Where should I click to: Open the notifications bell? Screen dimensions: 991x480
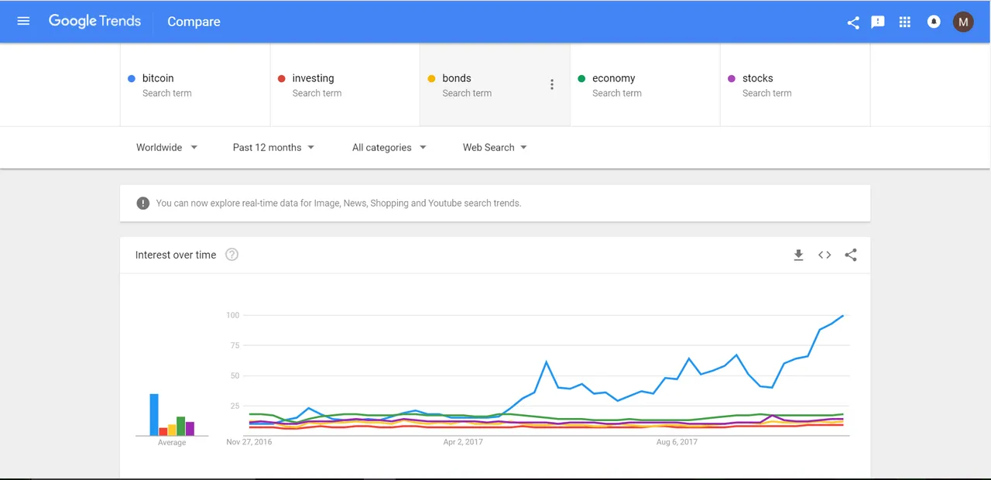pyautogui.click(x=934, y=22)
